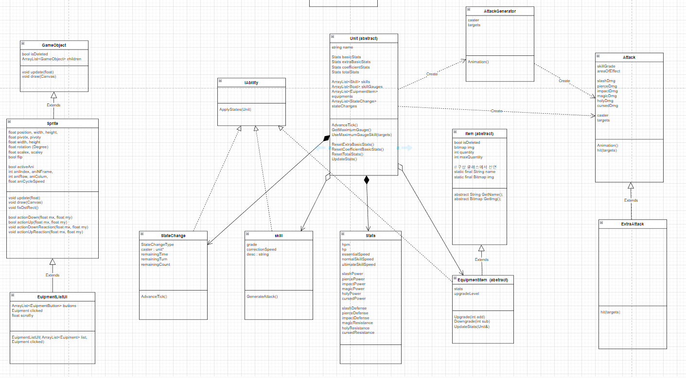Collapse the Attack class using its corner icon
Image resolution: width=686 pixels, height=378 pixels.
click(599, 57)
